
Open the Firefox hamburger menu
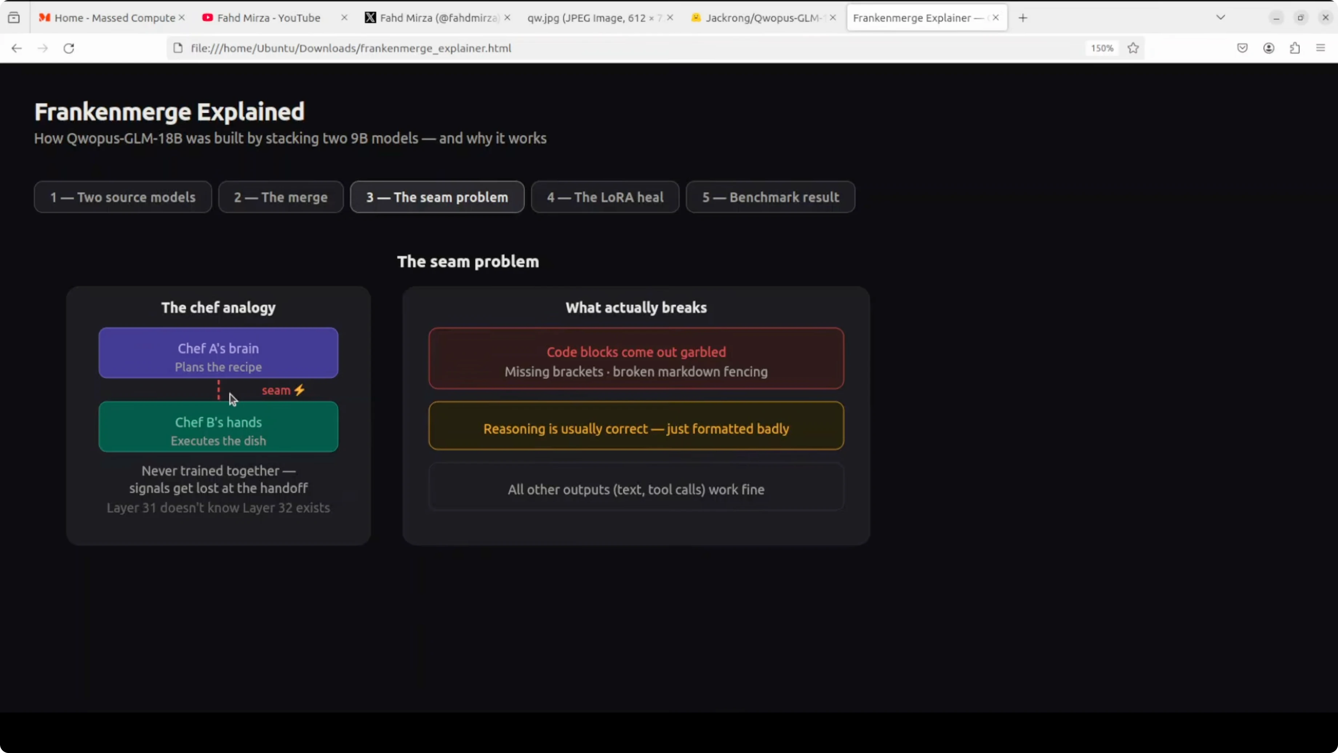click(1321, 48)
